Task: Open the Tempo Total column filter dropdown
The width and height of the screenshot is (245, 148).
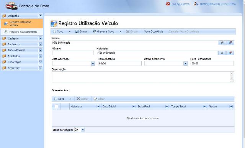Action: click(204, 106)
